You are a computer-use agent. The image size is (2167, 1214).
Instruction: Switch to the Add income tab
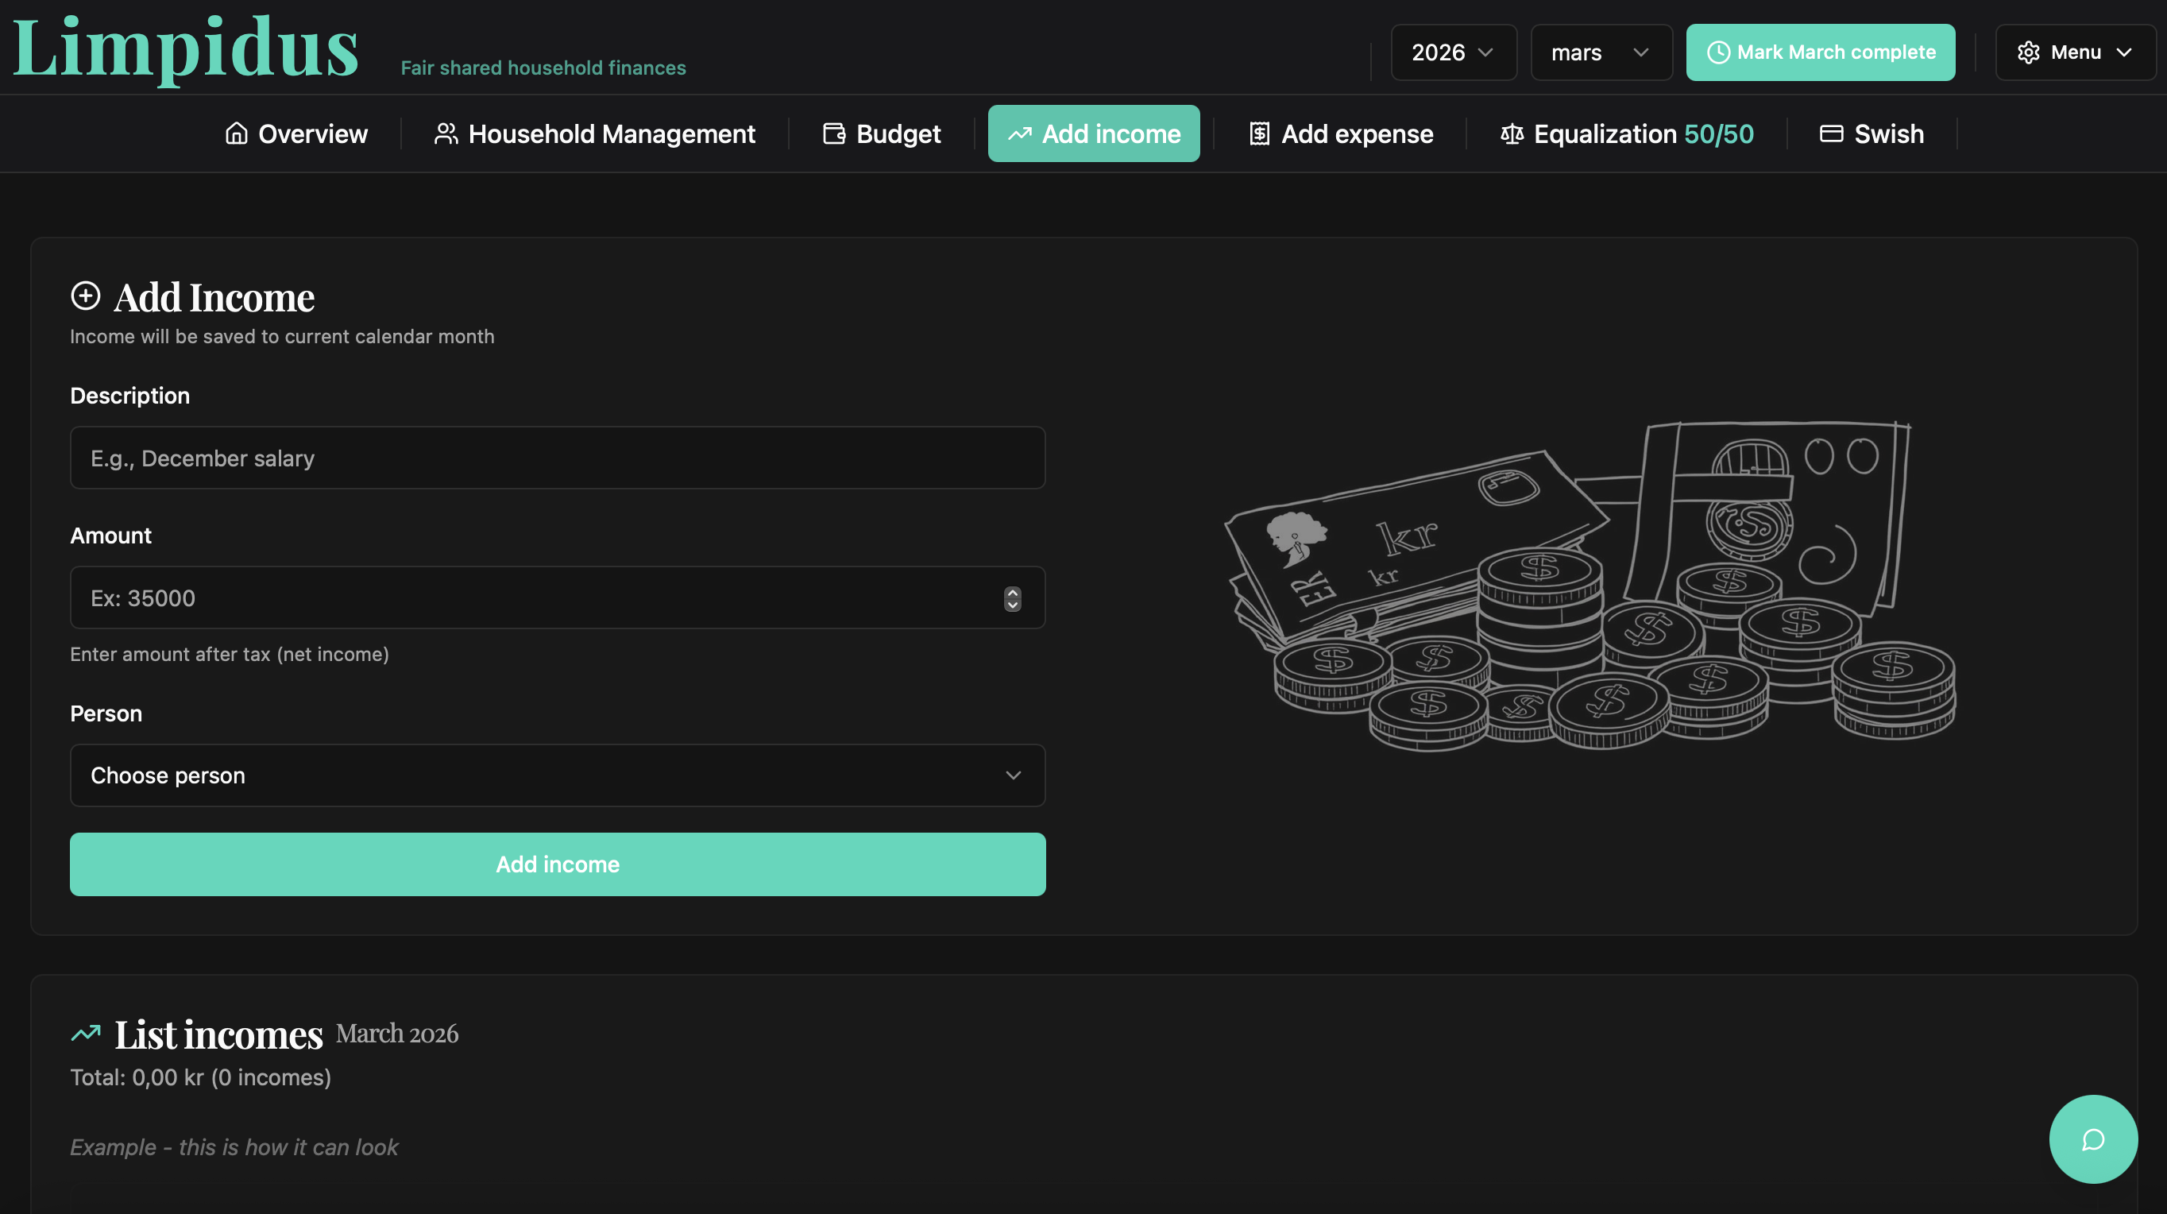tap(1094, 133)
